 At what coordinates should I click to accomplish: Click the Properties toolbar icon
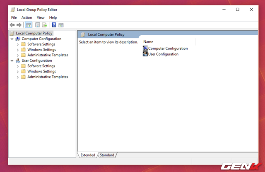38,25
